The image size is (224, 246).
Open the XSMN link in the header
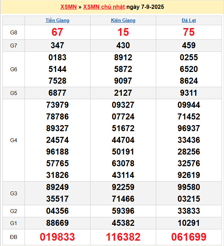[x=69, y=7]
